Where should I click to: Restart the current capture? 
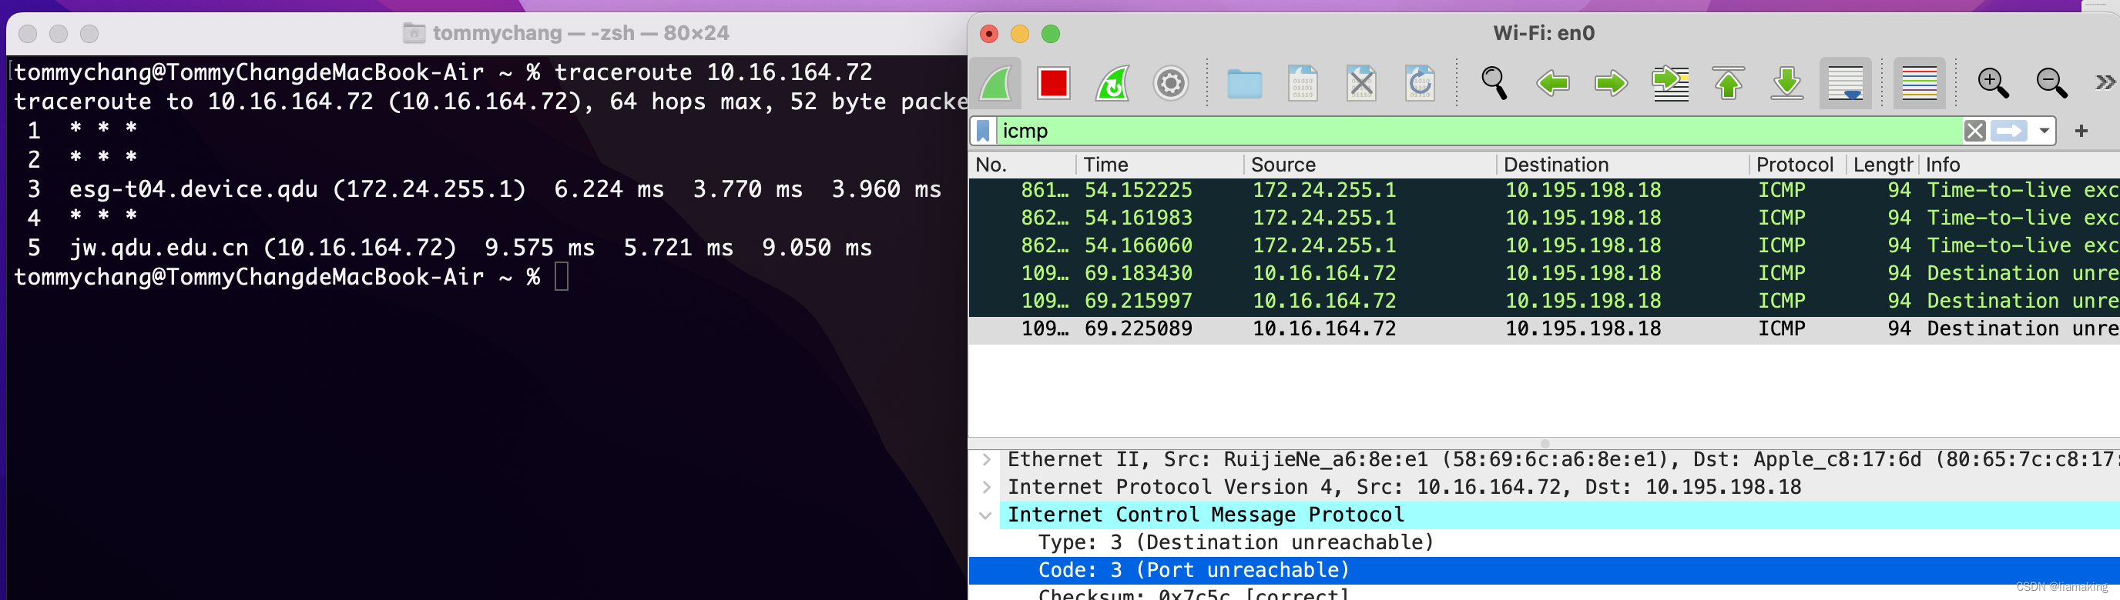[x=1112, y=83]
